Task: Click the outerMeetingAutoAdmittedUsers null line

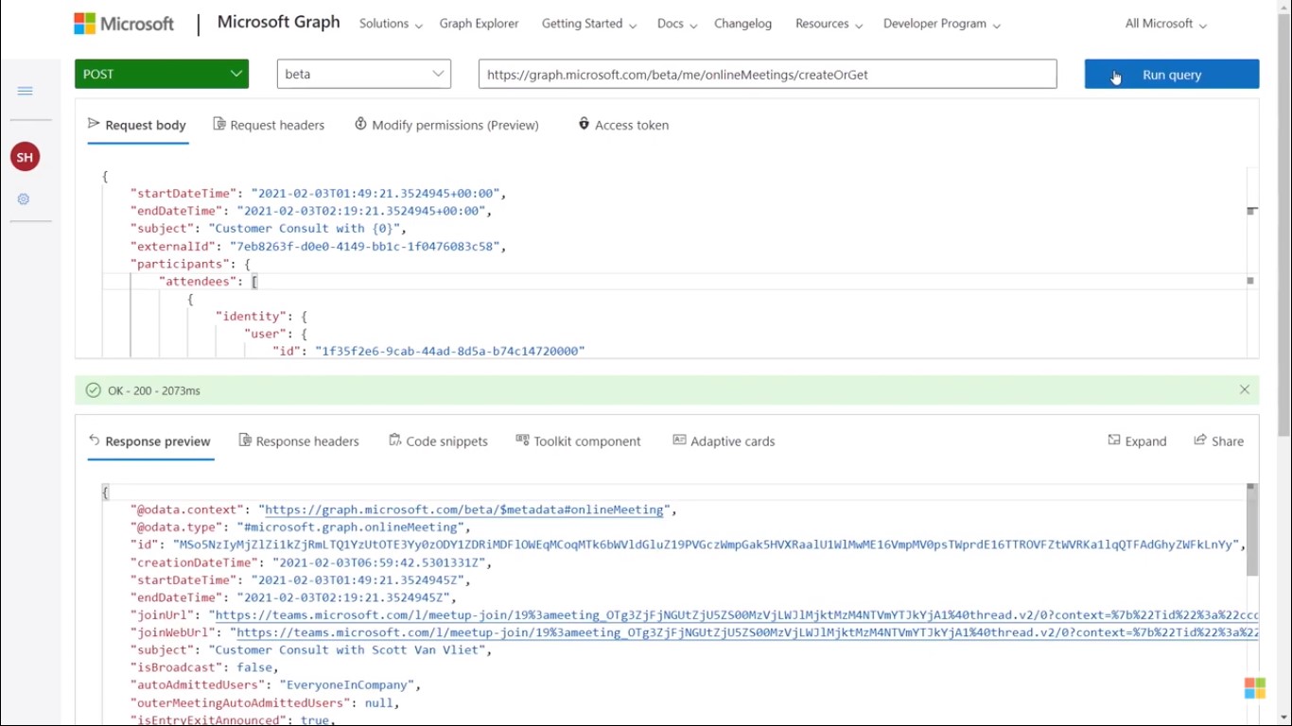Action: click(x=265, y=703)
